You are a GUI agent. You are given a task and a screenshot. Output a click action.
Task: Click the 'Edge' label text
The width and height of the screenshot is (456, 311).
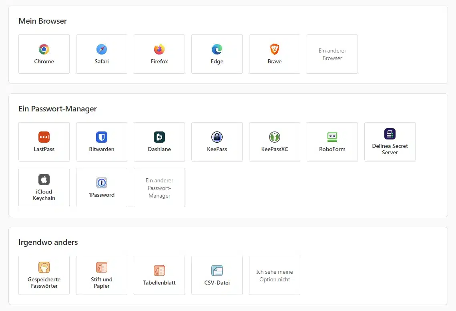click(217, 61)
